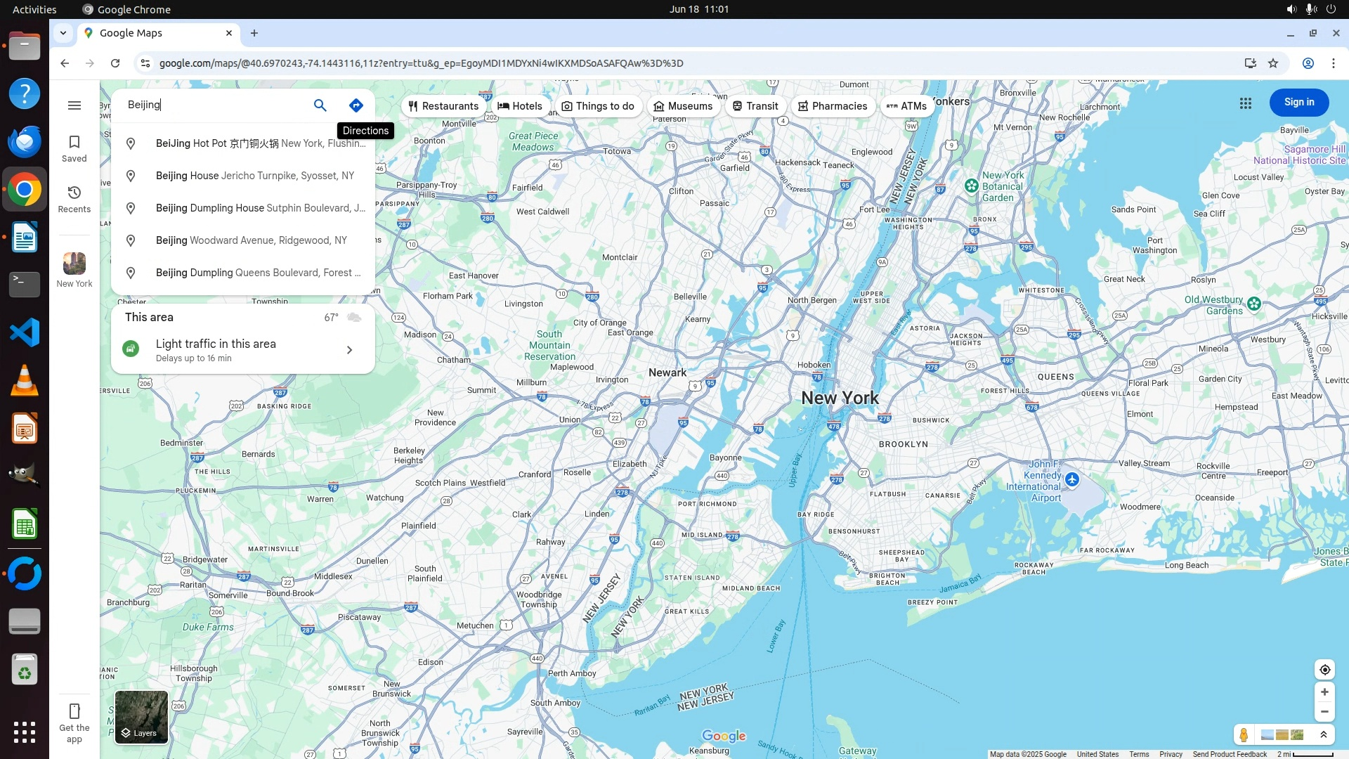This screenshot has width=1349, height=759.
Task: Expand the light traffic details chevron
Action: pos(349,350)
